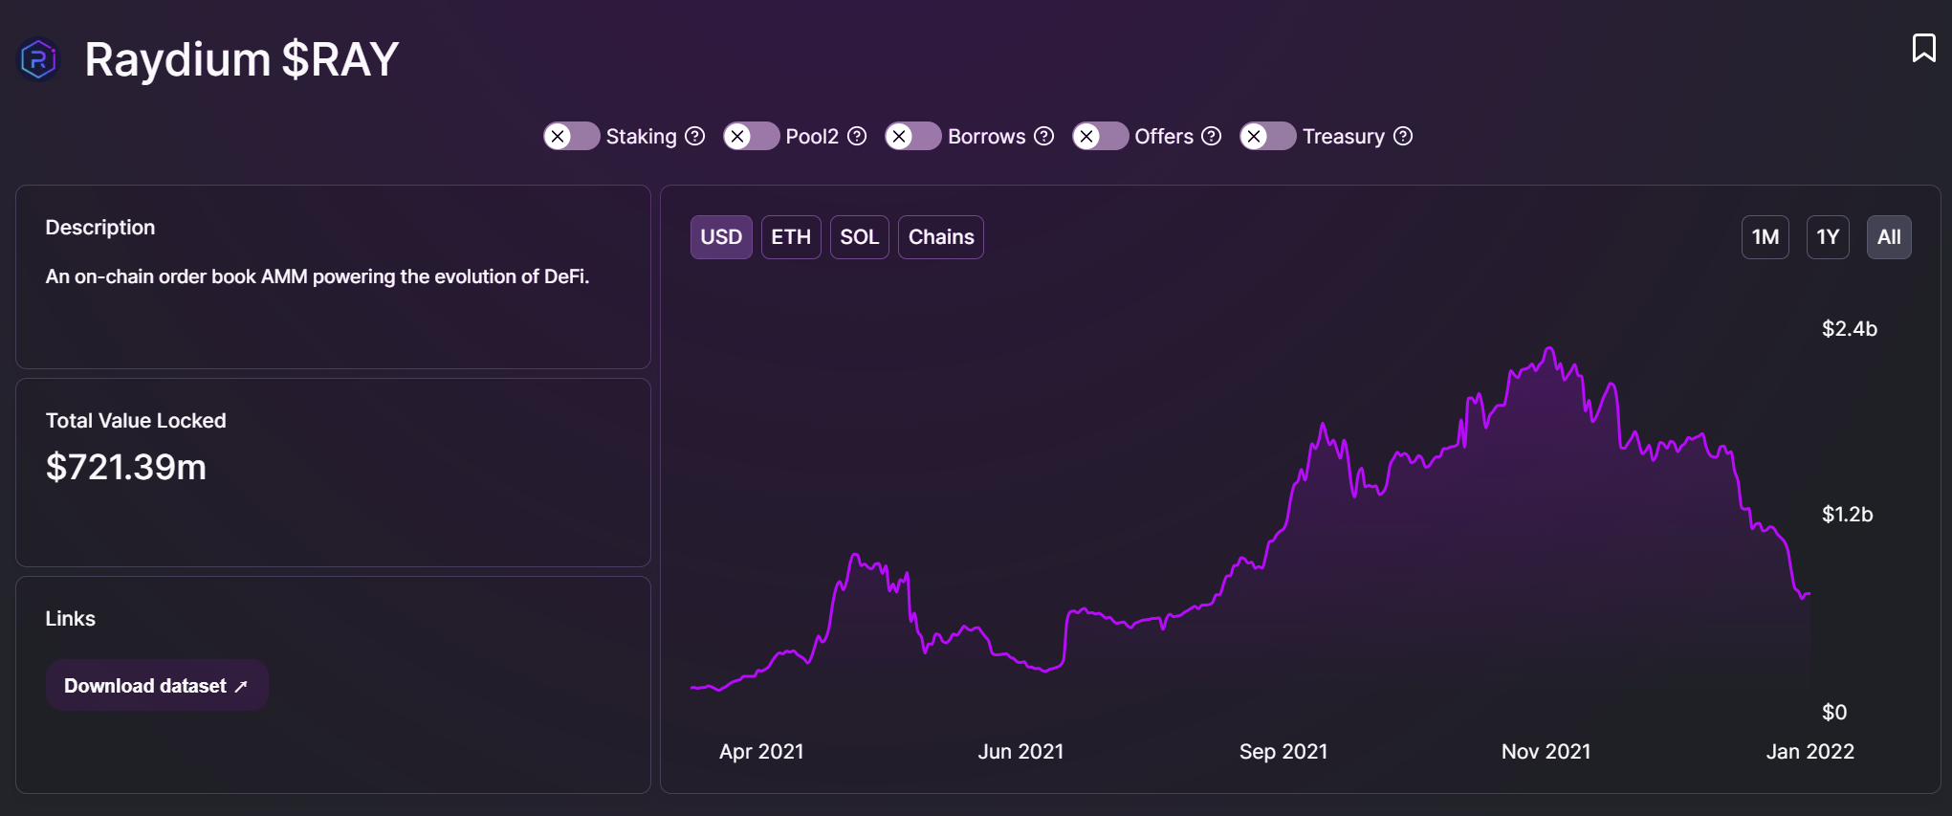The image size is (1952, 816).
Task: Click the Description heading
Action: (100, 228)
